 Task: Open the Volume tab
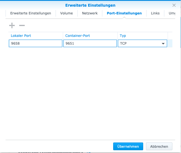click(66, 13)
